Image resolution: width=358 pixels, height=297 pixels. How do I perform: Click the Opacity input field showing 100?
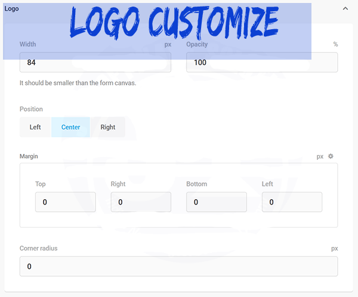click(x=262, y=62)
